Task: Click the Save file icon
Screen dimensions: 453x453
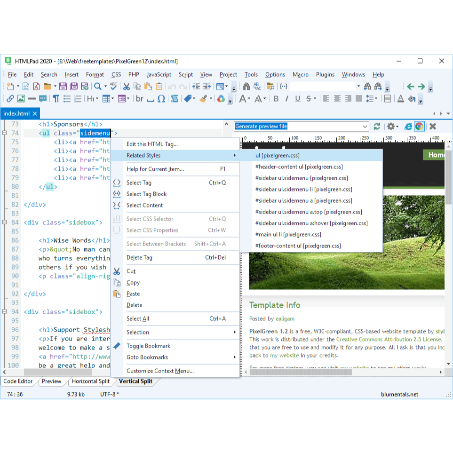Action: [64, 87]
